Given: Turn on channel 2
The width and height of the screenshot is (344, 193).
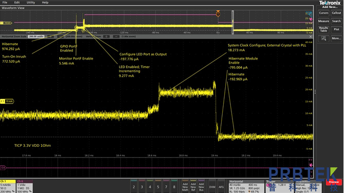Looking at the screenshot, I should 134,187.
